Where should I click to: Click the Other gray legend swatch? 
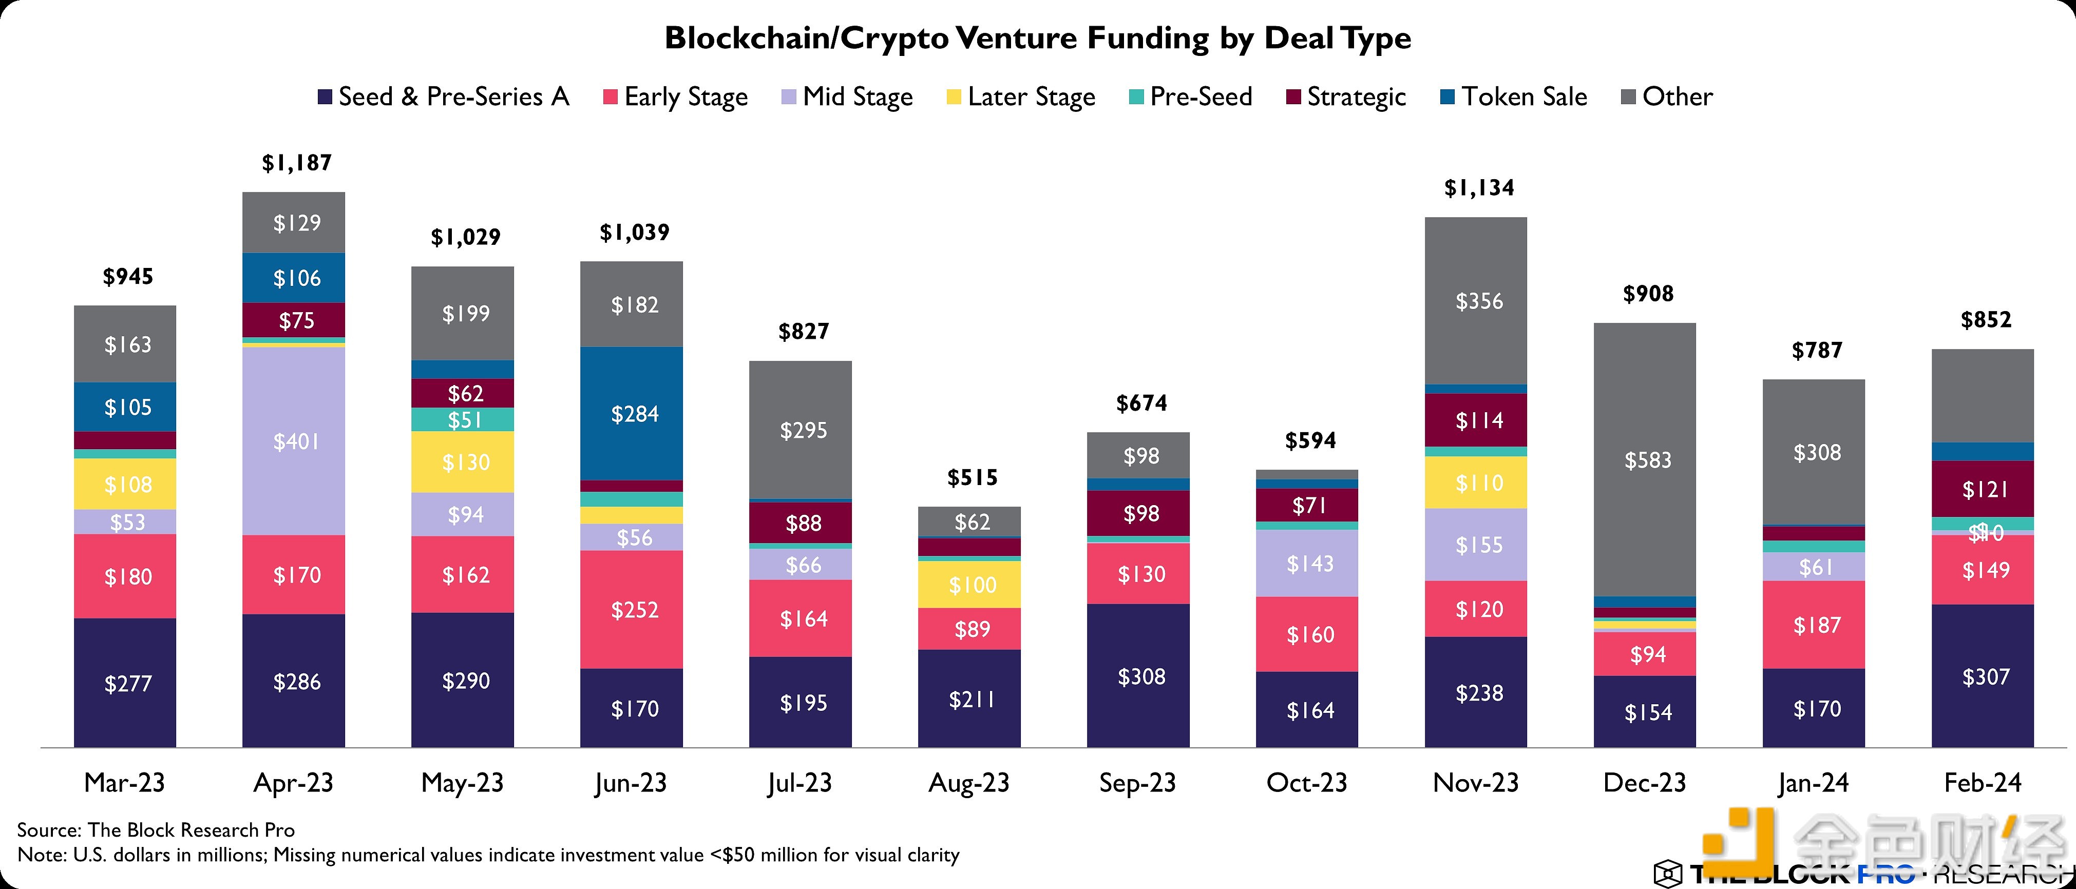pyautogui.click(x=1628, y=98)
